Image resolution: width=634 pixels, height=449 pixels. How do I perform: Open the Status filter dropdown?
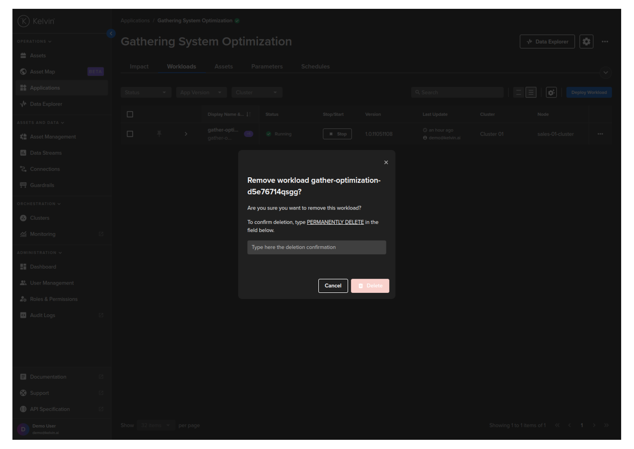coord(146,93)
